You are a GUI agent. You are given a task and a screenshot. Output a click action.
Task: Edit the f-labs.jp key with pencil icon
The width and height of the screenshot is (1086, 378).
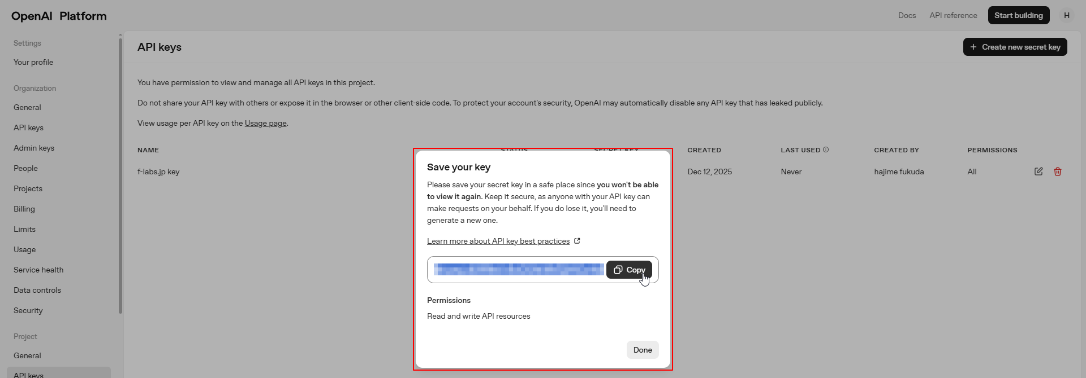coord(1038,172)
